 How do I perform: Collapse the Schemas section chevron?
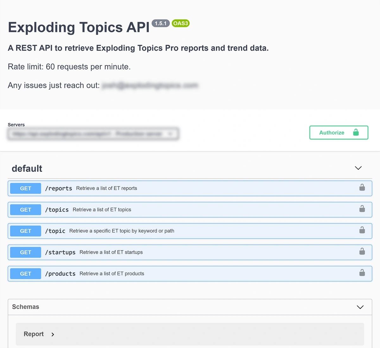pyautogui.click(x=360, y=307)
